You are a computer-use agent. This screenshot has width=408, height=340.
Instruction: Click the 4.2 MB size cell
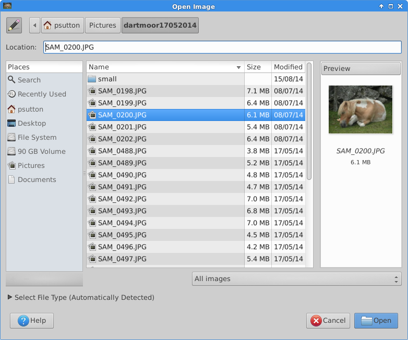click(x=258, y=247)
